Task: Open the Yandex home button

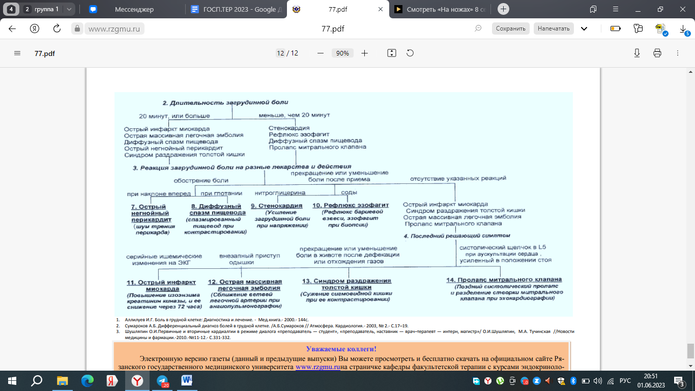Action: coord(35,29)
